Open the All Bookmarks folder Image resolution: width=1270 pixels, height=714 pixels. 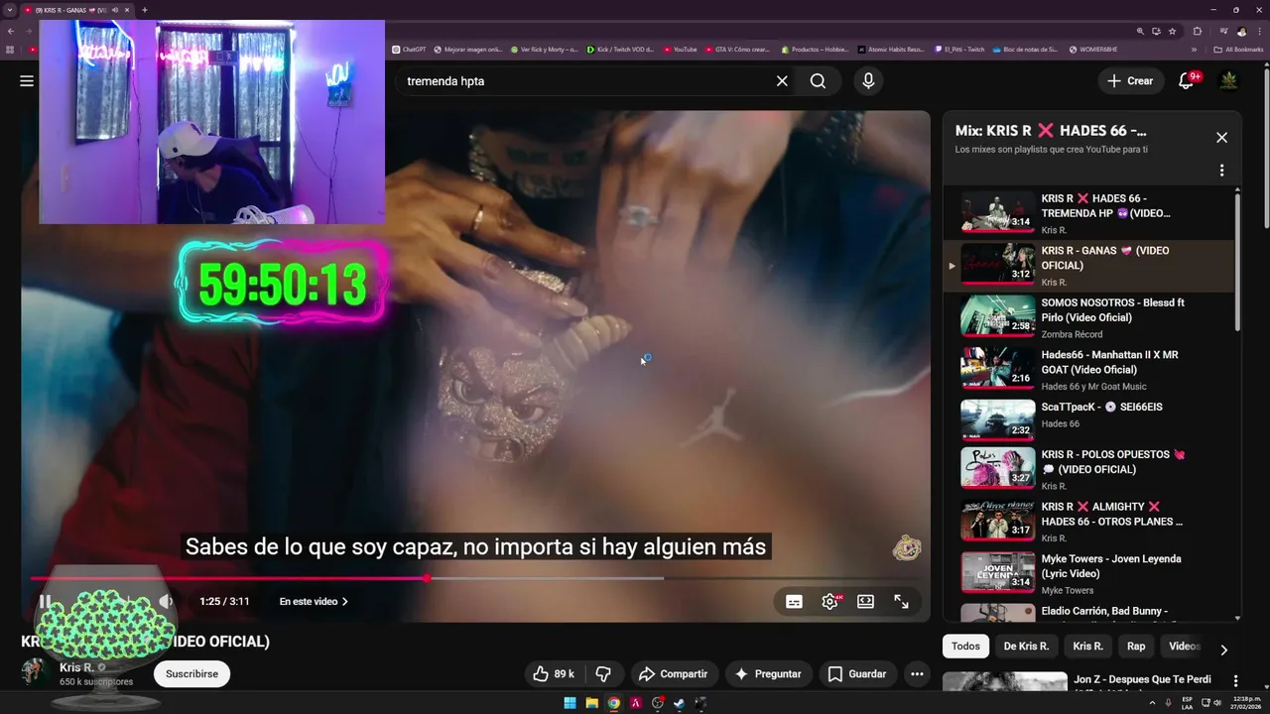tap(1238, 50)
